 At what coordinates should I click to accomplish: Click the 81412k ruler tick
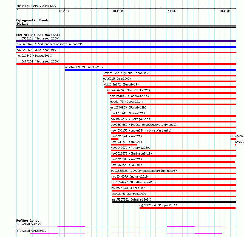point(118,11)
